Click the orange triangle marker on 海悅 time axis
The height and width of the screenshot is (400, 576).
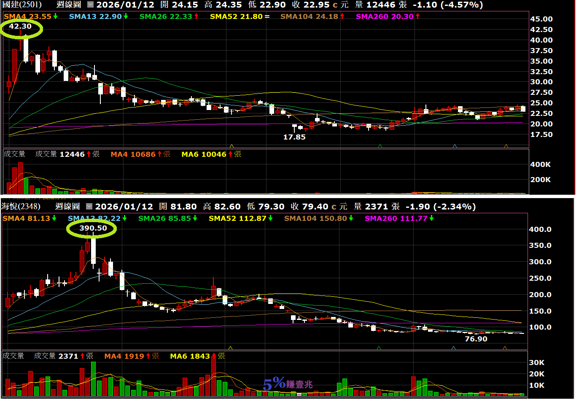point(505,348)
